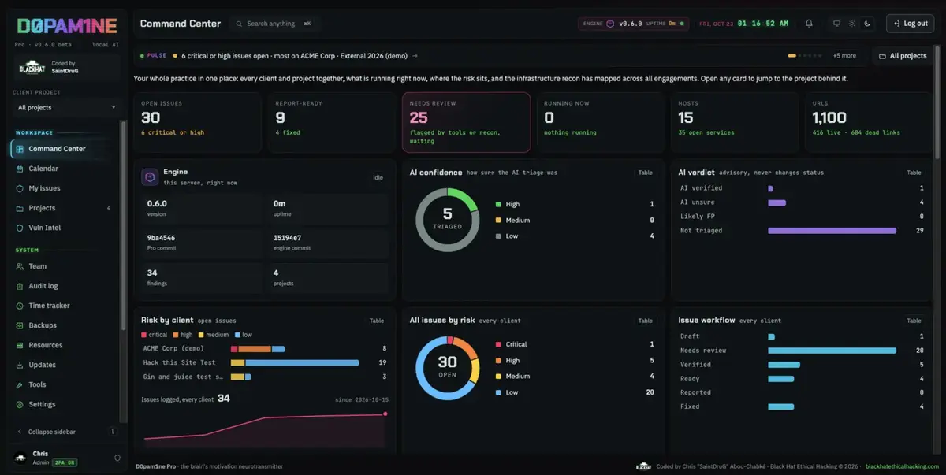Click the engine cube icon in the top bar
Viewport: 946px width, 475px height.
(609, 24)
